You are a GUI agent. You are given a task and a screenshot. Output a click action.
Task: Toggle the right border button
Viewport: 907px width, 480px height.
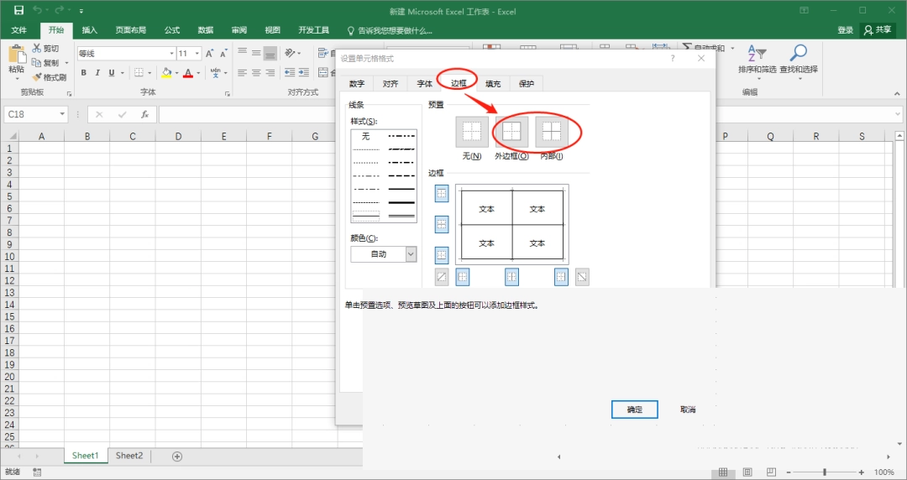click(561, 277)
